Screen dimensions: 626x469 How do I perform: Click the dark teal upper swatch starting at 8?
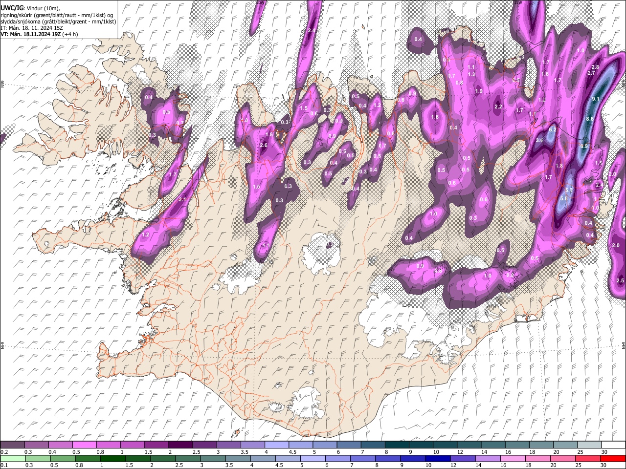click(397, 445)
